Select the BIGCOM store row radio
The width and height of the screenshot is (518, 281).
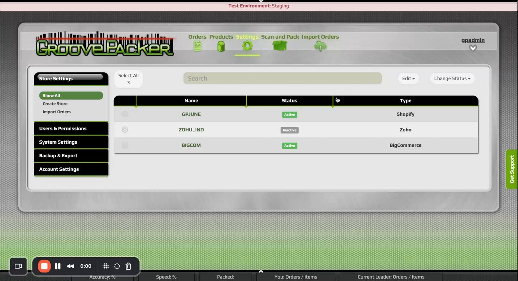[125, 145]
